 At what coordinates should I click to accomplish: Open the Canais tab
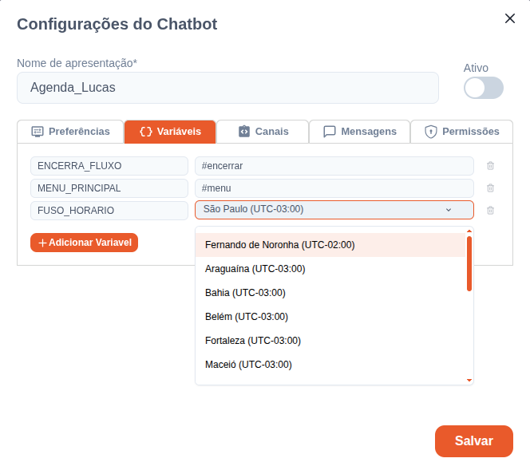[x=263, y=132]
